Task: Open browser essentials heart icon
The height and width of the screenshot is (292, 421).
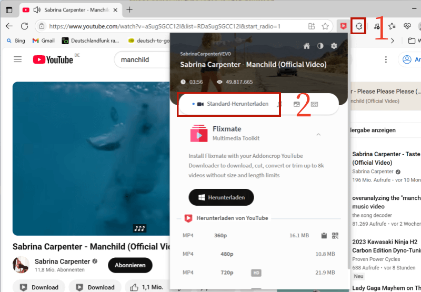Action: click(407, 26)
